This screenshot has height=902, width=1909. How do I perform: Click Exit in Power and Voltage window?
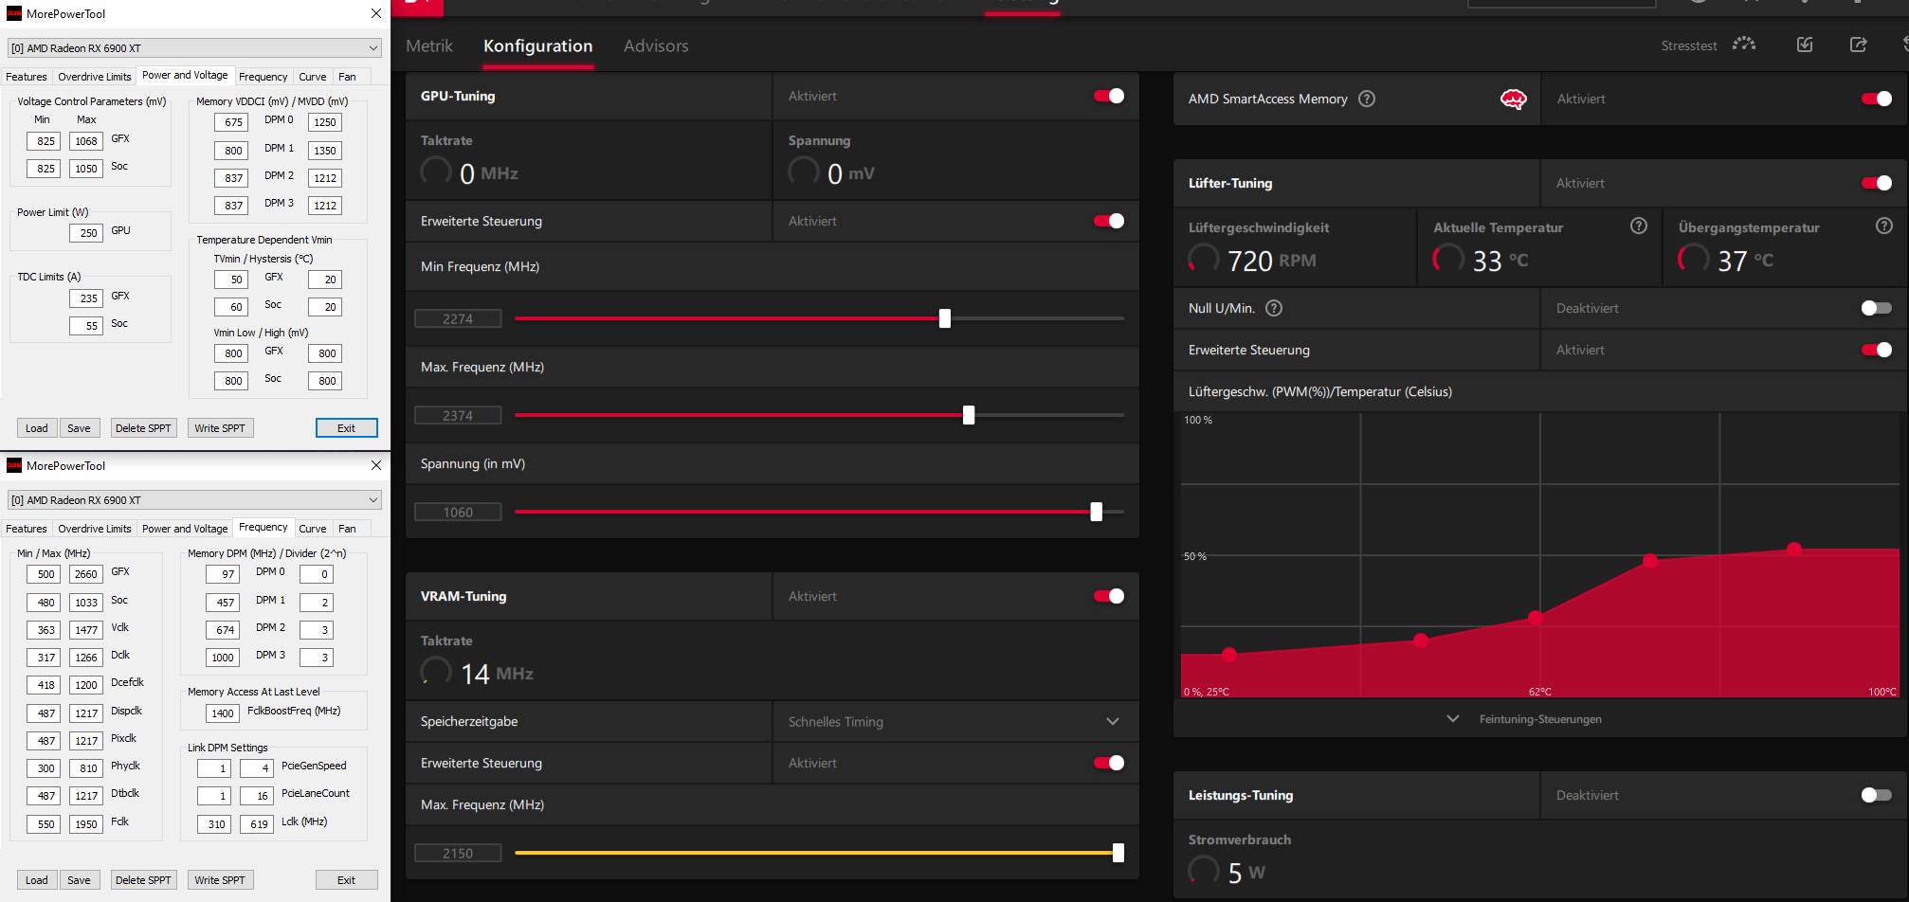pos(347,428)
